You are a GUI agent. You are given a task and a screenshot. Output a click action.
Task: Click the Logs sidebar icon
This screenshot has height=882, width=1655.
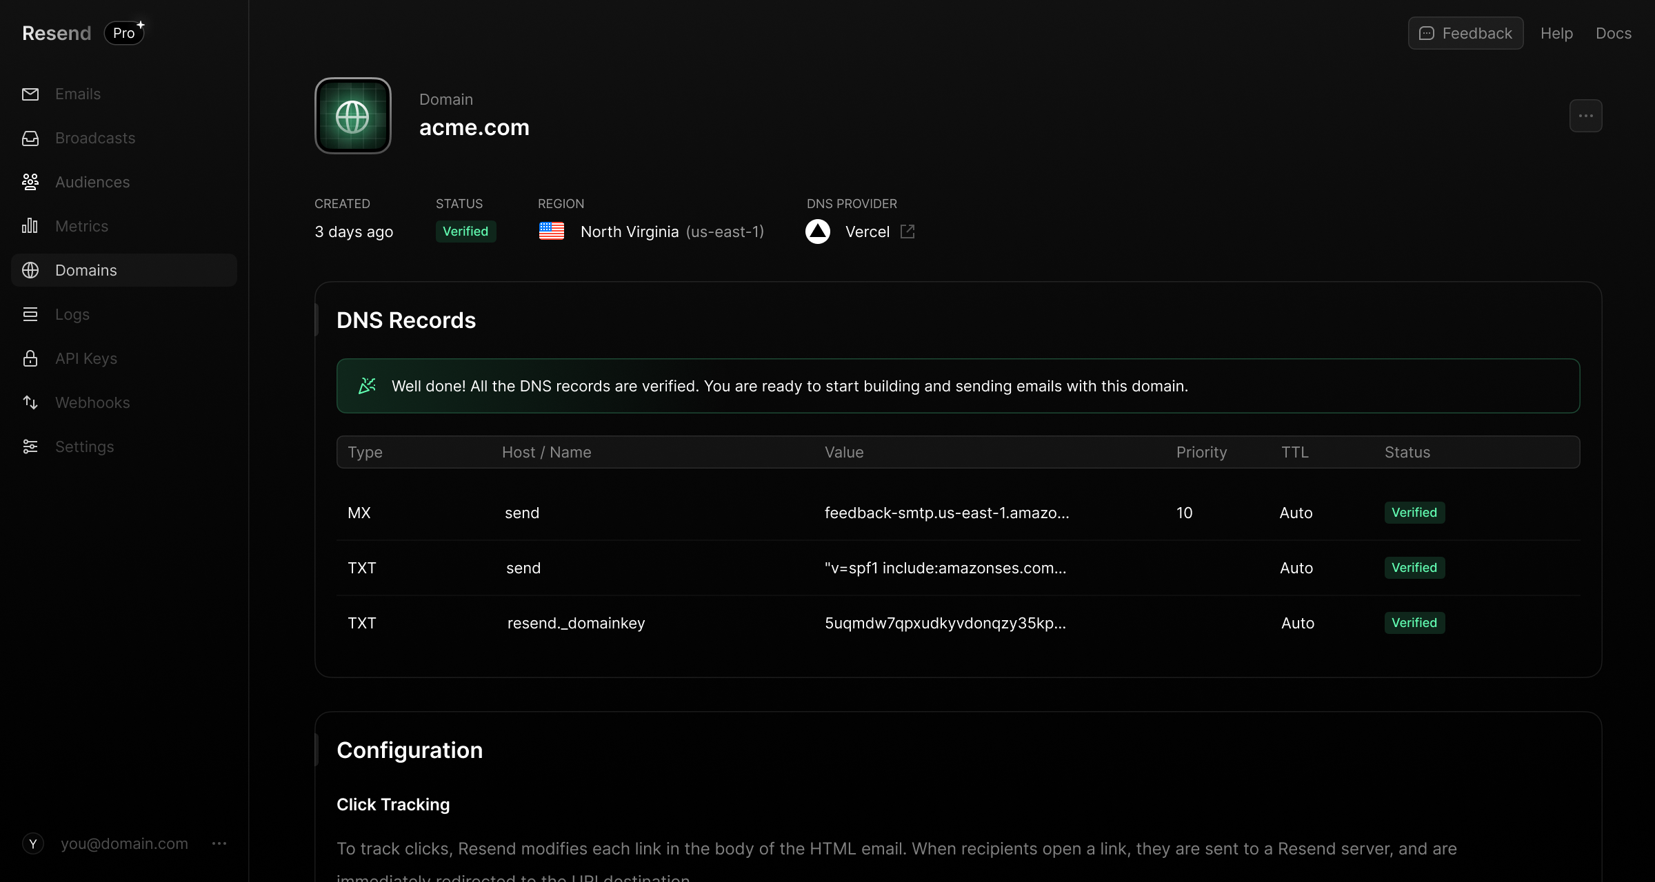(x=30, y=314)
